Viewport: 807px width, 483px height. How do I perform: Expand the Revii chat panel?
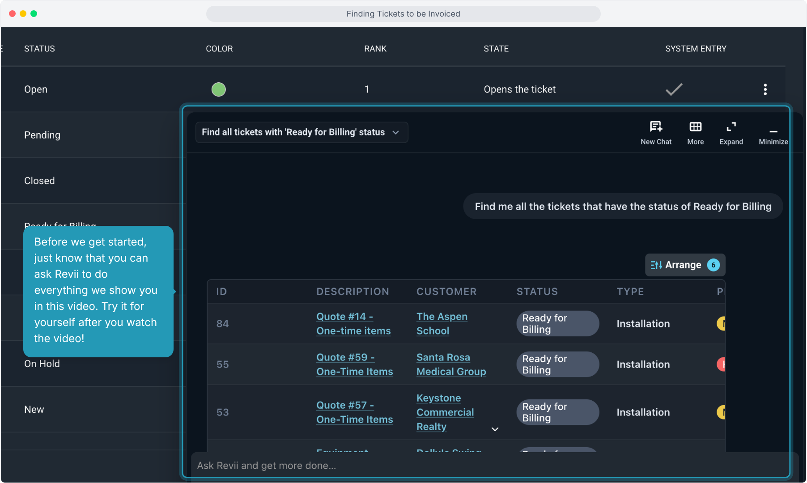point(731,133)
